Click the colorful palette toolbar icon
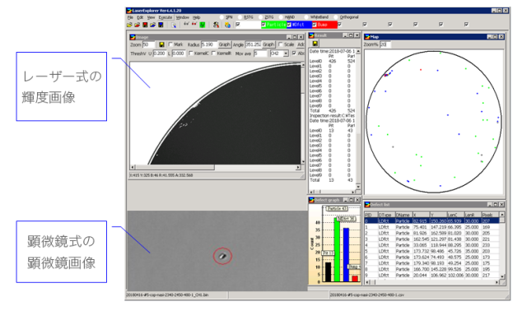The height and width of the screenshot is (311, 527). tap(227, 25)
